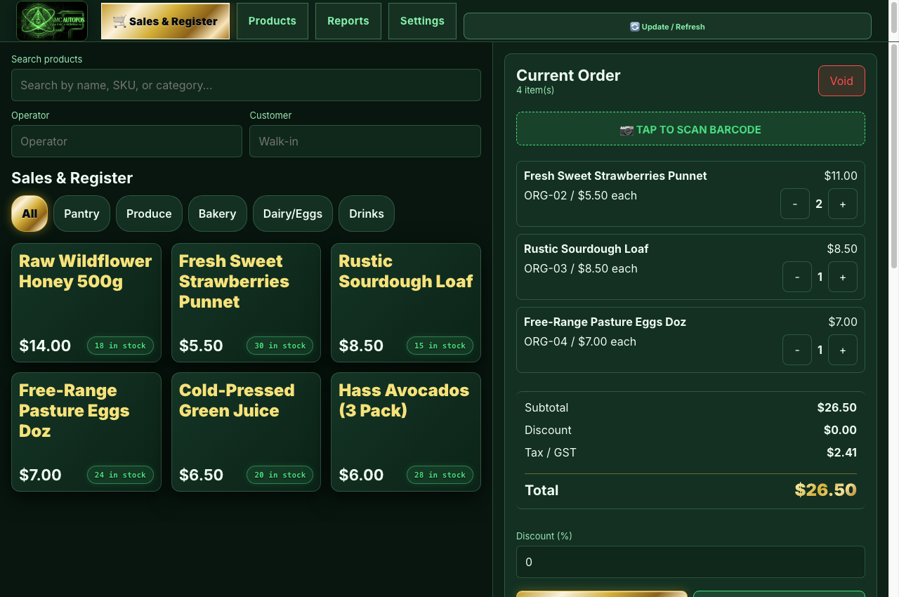899x597 pixels.
Task: Click the page vertical scrollbar
Action: coord(894,155)
